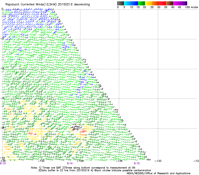The width and height of the screenshot is (199, 175).
Task: Click the red 30-35 knots legend segment
Action: 162,3
